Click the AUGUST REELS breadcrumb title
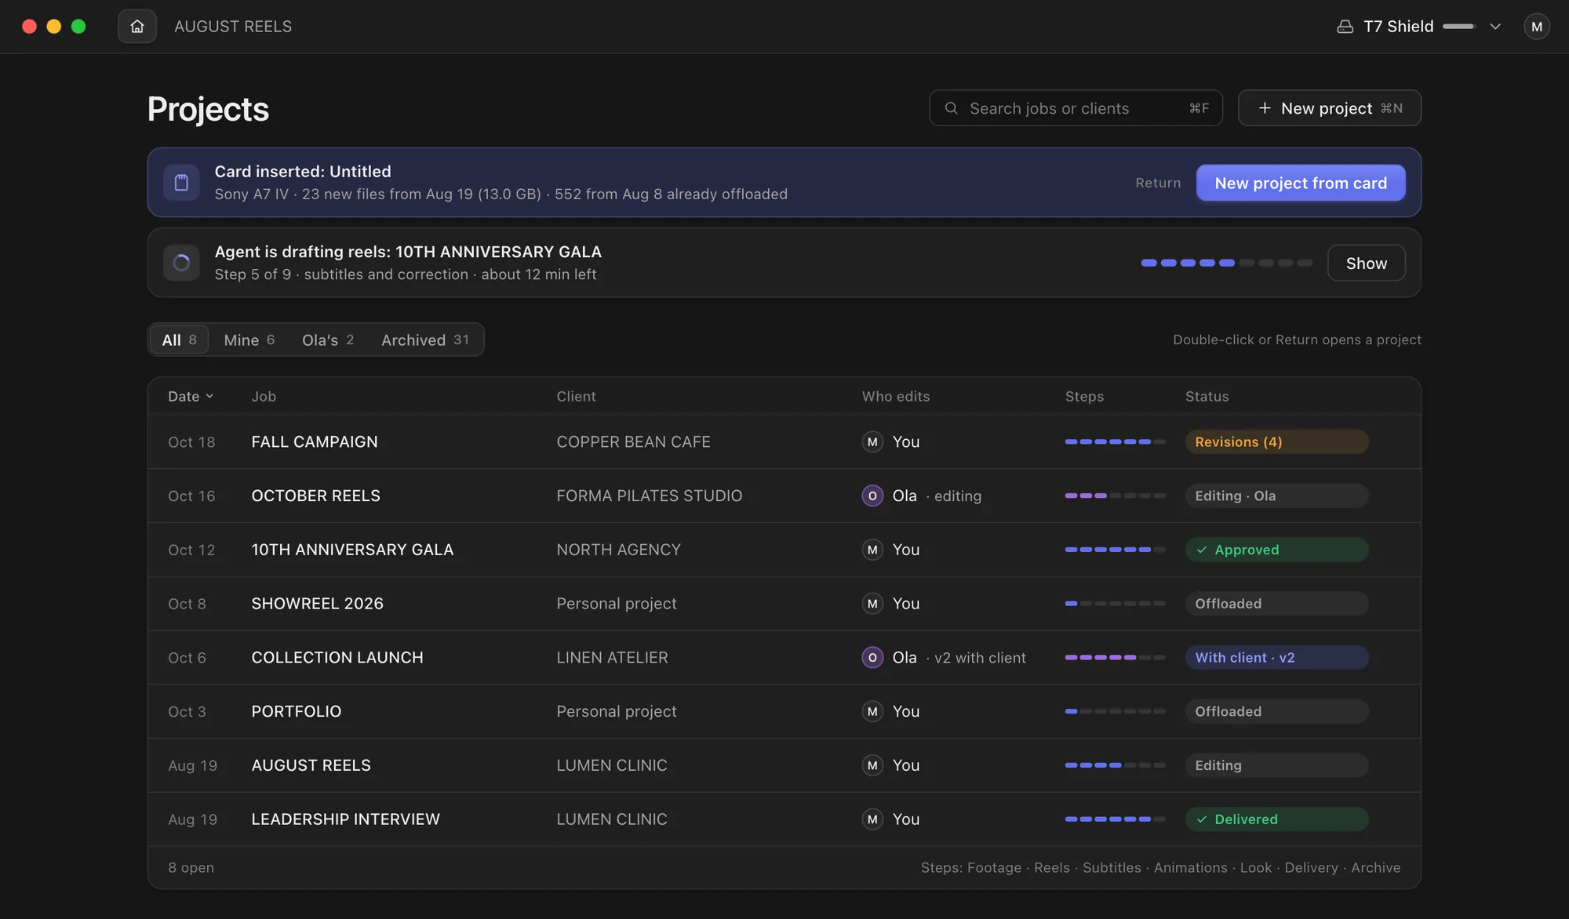The height and width of the screenshot is (919, 1569). coord(233,27)
